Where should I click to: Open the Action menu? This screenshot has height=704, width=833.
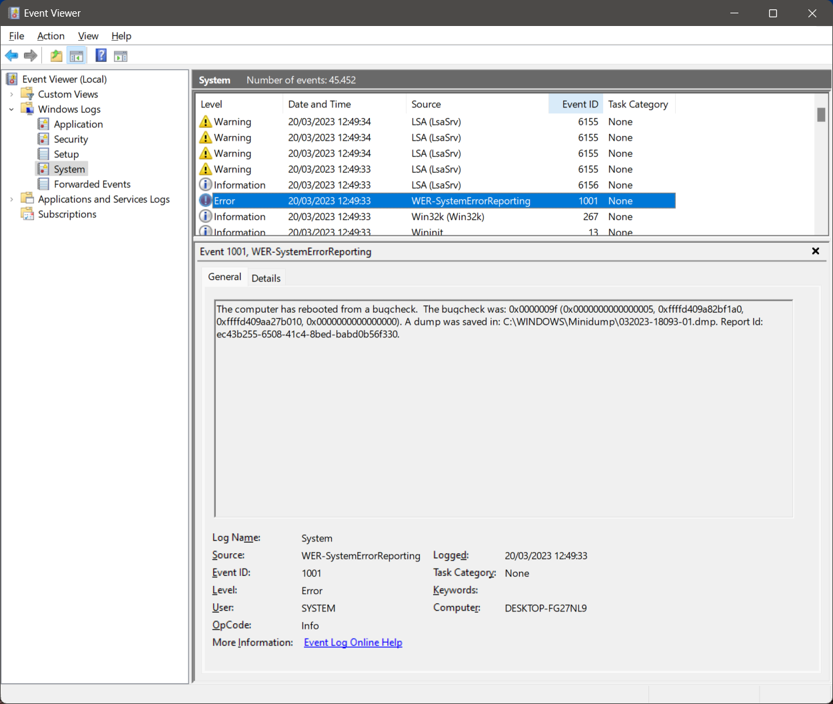[51, 36]
